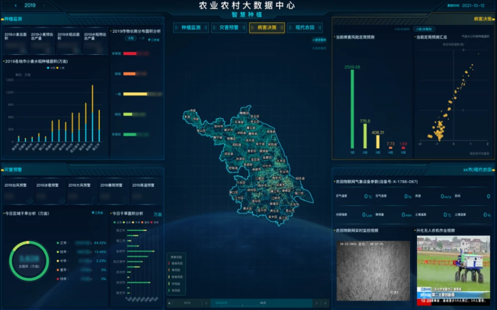Play the map timeline animation
Screen dimensions: 497x310
coord(169,303)
